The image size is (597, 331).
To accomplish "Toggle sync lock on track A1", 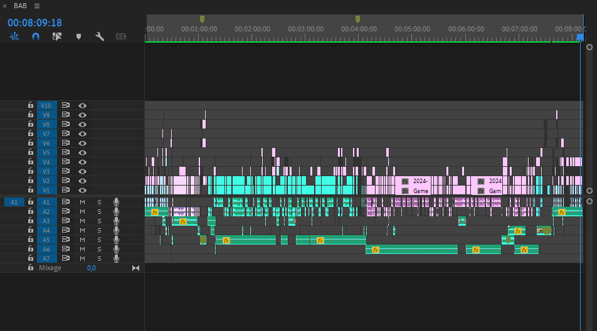I will [x=65, y=202].
